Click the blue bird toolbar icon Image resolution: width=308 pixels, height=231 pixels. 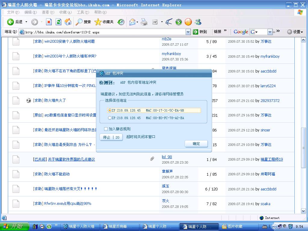(x=169, y=22)
